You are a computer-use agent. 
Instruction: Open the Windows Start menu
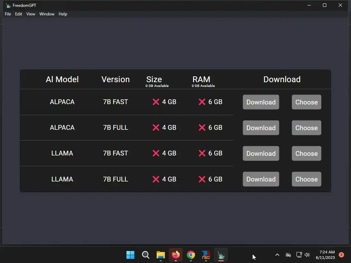[130, 255]
